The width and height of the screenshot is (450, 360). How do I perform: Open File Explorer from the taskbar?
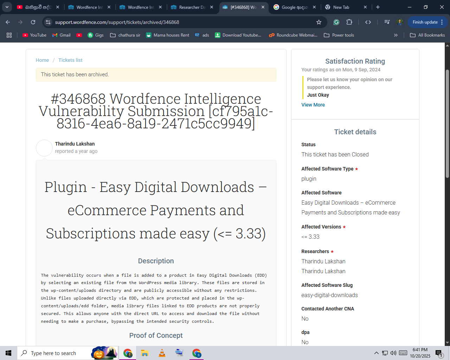tap(144, 353)
